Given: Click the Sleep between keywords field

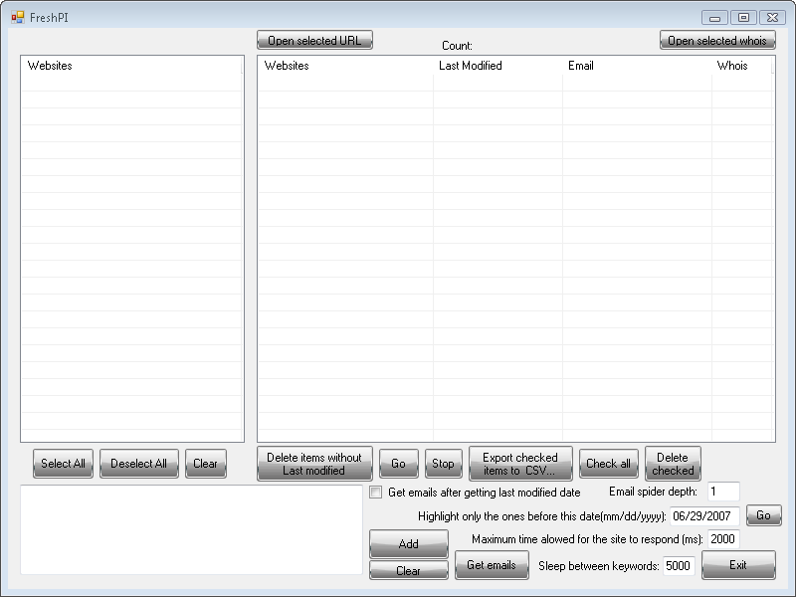Looking at the screenshot, I should coord(679,565).
